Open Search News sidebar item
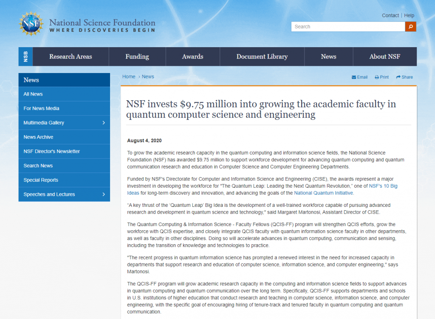The image size is (435, 319). pyautogui.click(x=64, y=166)
